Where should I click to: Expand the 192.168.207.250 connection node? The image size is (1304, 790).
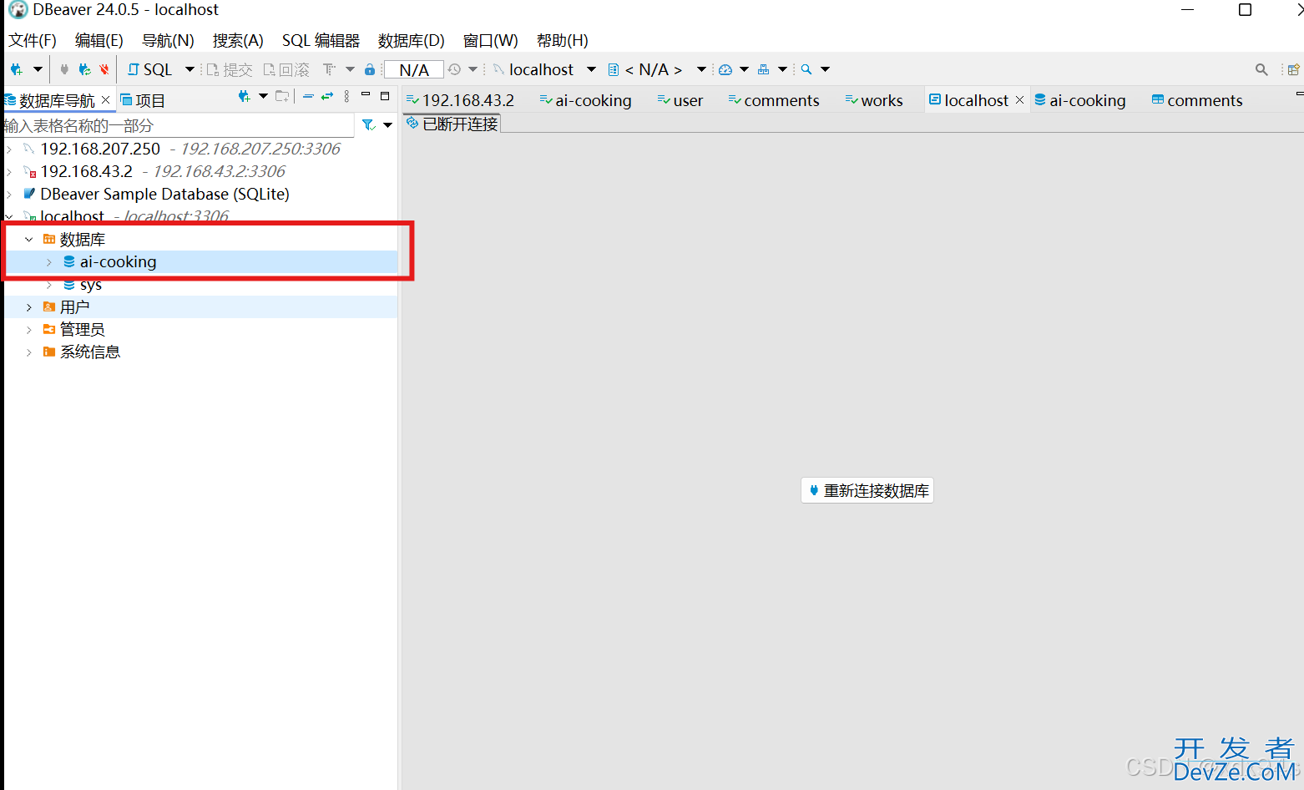point(9,149)
